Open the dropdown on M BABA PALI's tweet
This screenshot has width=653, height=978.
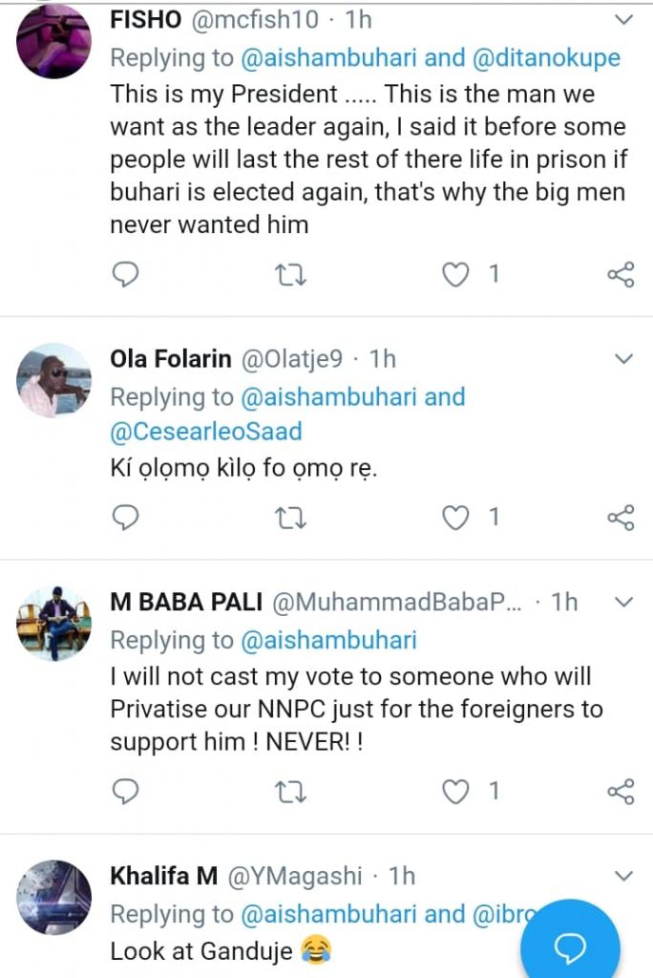point(622,602)
